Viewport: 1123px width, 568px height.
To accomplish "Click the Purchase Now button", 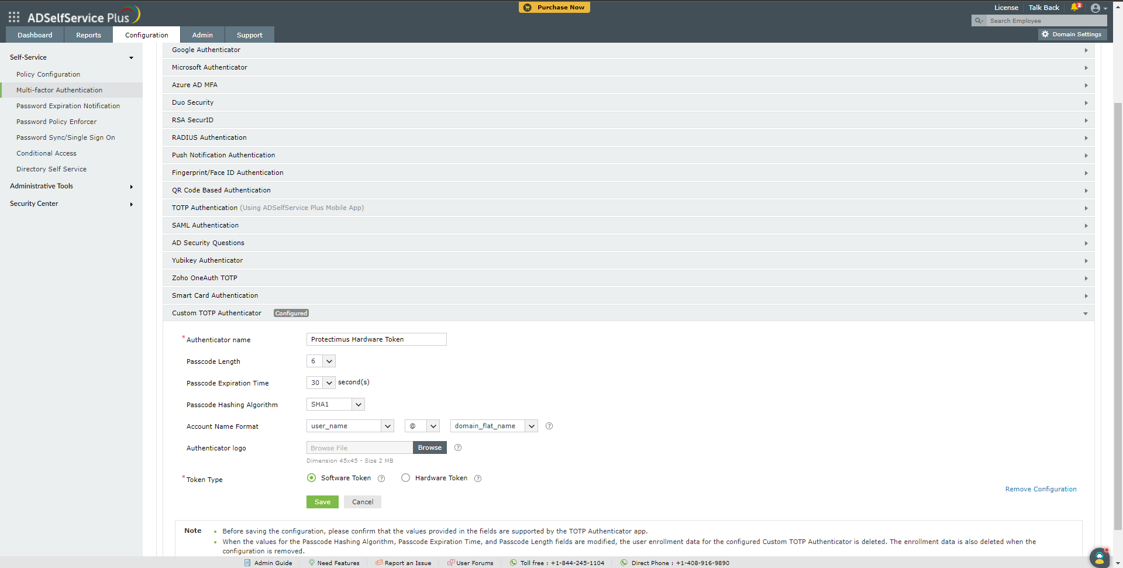I will 554,8.
